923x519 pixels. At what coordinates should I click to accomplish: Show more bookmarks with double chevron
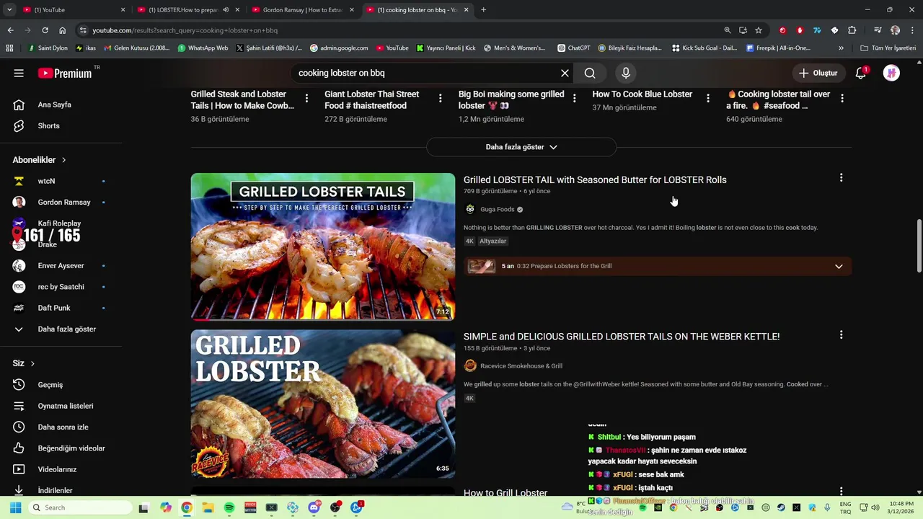pyautogui.click(x=841, y=48)
